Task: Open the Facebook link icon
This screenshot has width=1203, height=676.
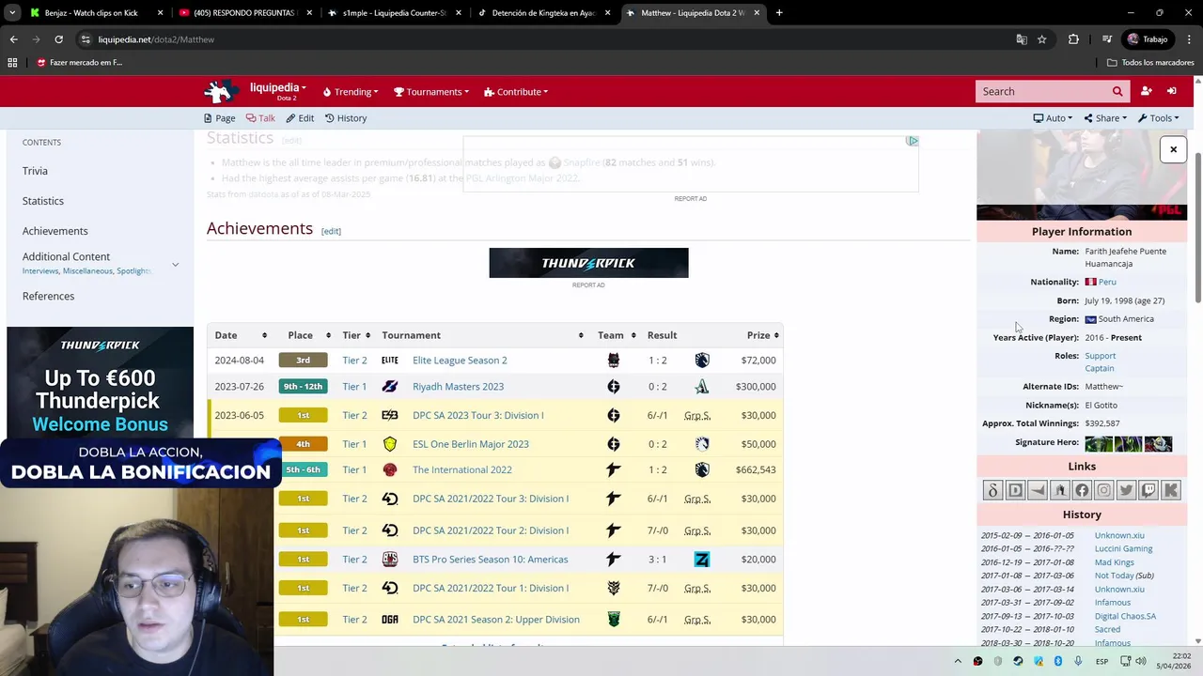Action: [1082, 490]
